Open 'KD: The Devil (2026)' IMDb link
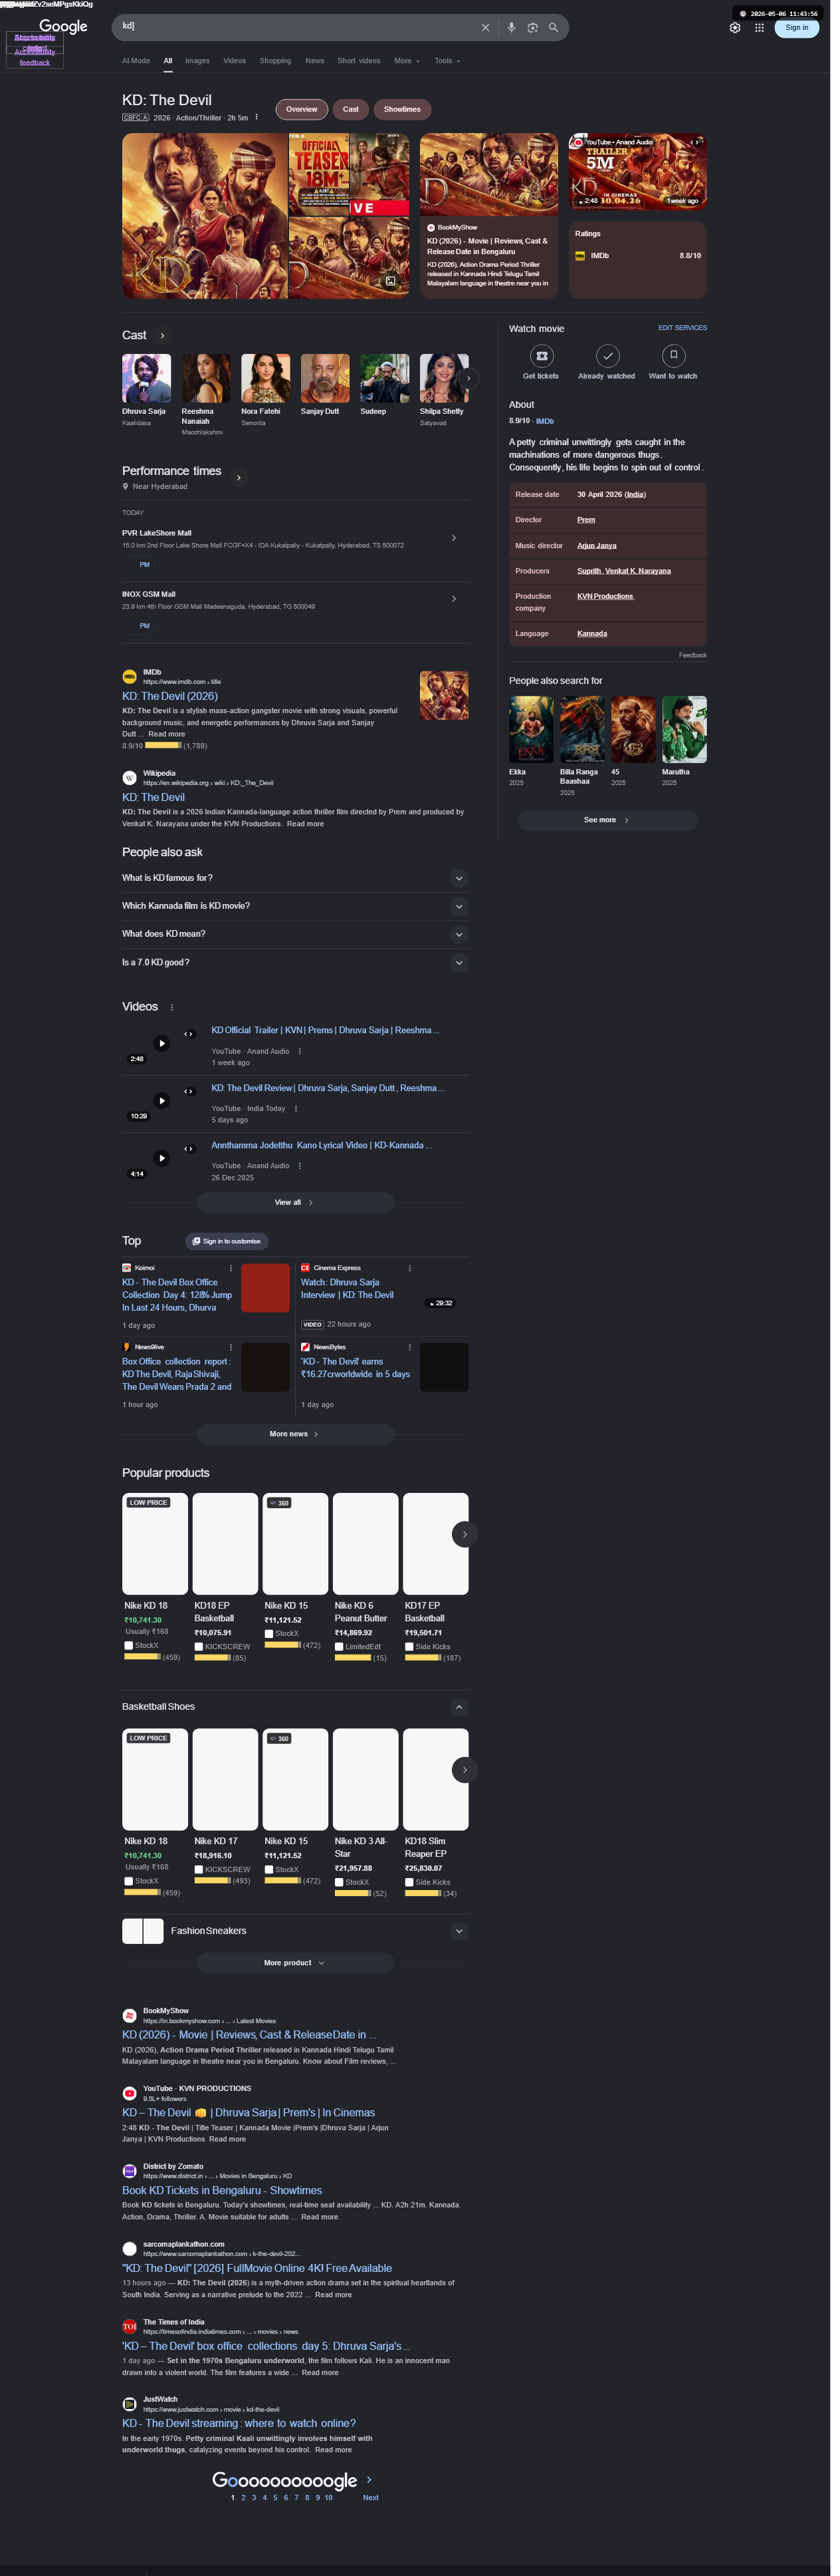 click(170, 696)
